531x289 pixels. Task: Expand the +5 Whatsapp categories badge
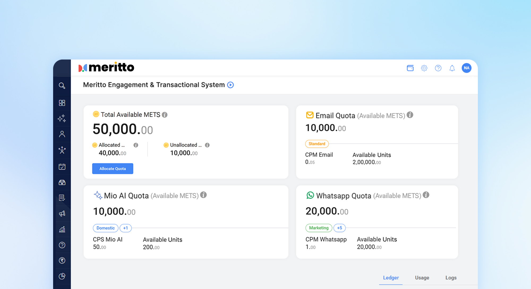click(x=339, y=228)
